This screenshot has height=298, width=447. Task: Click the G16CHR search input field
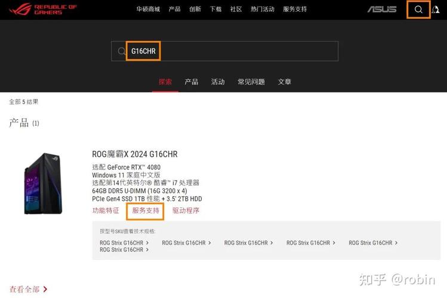[224, 51]
